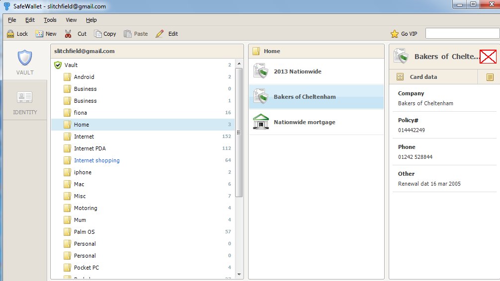
Task: Click the Cut scissors icon
Action: tap(68, 34)
